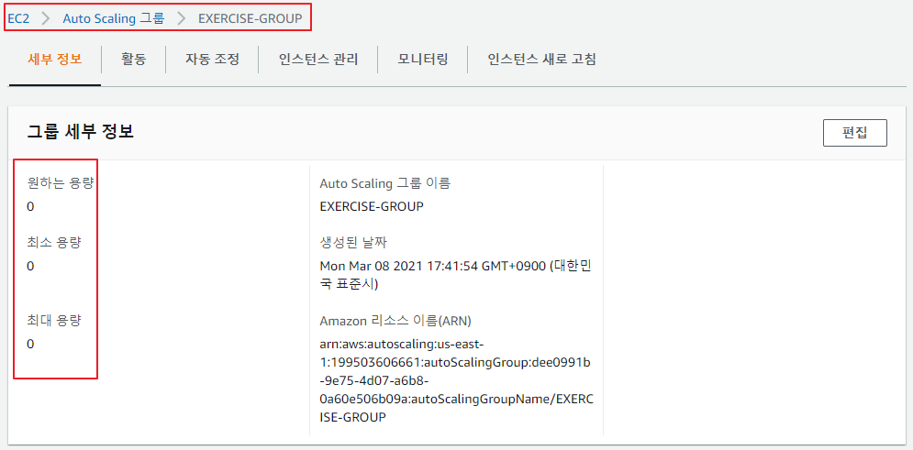The height and width of the screenshot is (450, 913).
Task: Select the arn:aws:autoscaling ARN value
Action: coord(457,381)
